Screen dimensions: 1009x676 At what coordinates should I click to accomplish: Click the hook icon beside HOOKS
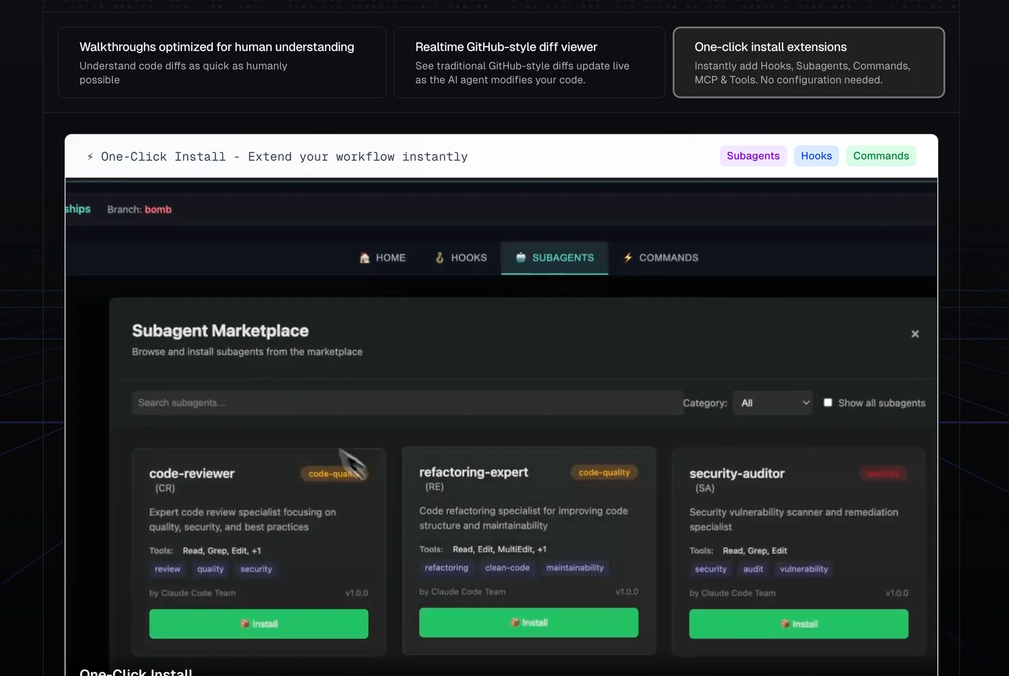point(440,258)
